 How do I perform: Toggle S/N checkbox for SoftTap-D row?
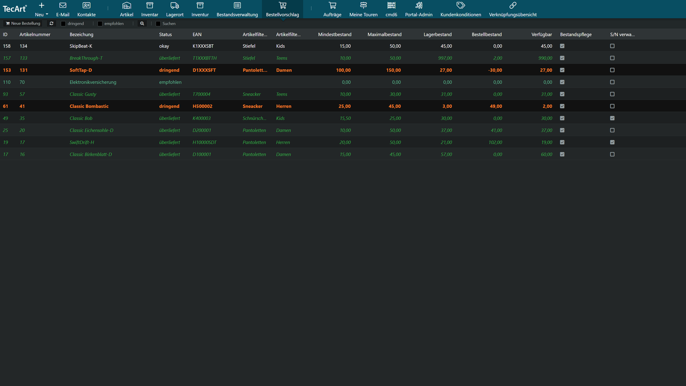[x=612, y=70]
